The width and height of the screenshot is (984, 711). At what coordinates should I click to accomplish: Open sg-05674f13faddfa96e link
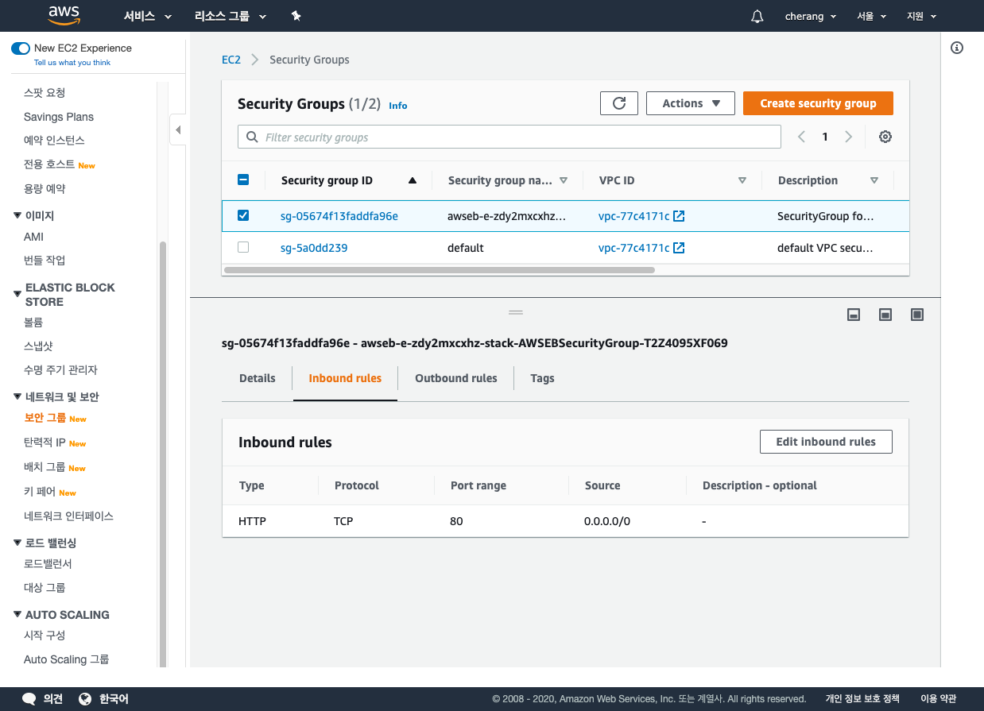pyautogui.click(x=339, y=216)
